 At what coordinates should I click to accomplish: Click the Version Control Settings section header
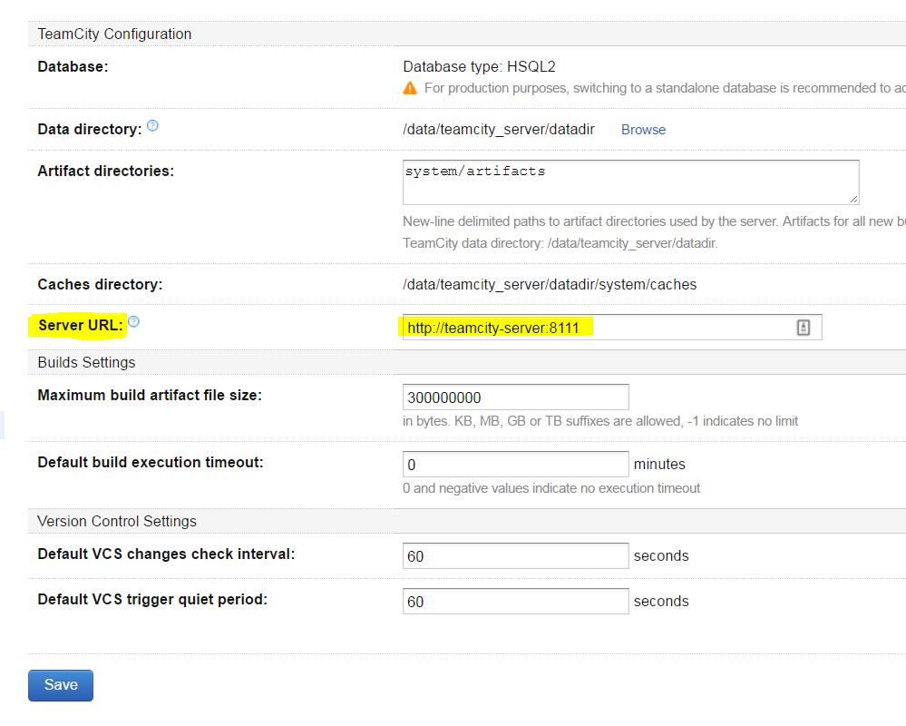pyautogui.click(x=117, y=521)
